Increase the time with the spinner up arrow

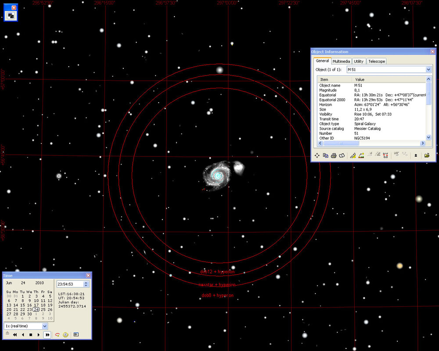tap(86, 283)
